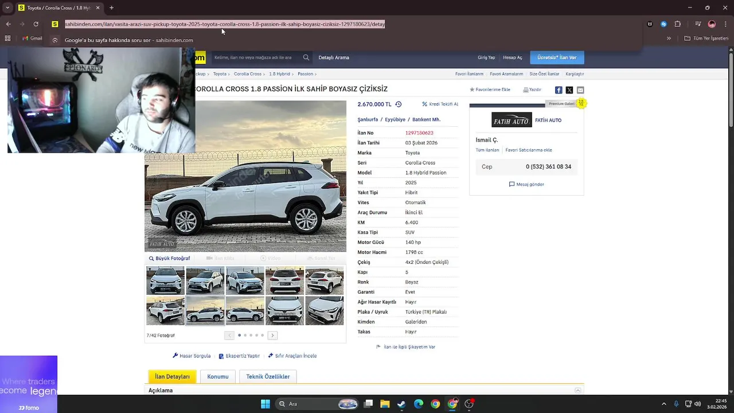Add listing via Favorilerime Ekle star
The height and width of the screenshot is (413, 734).
(x=490, y=89)
